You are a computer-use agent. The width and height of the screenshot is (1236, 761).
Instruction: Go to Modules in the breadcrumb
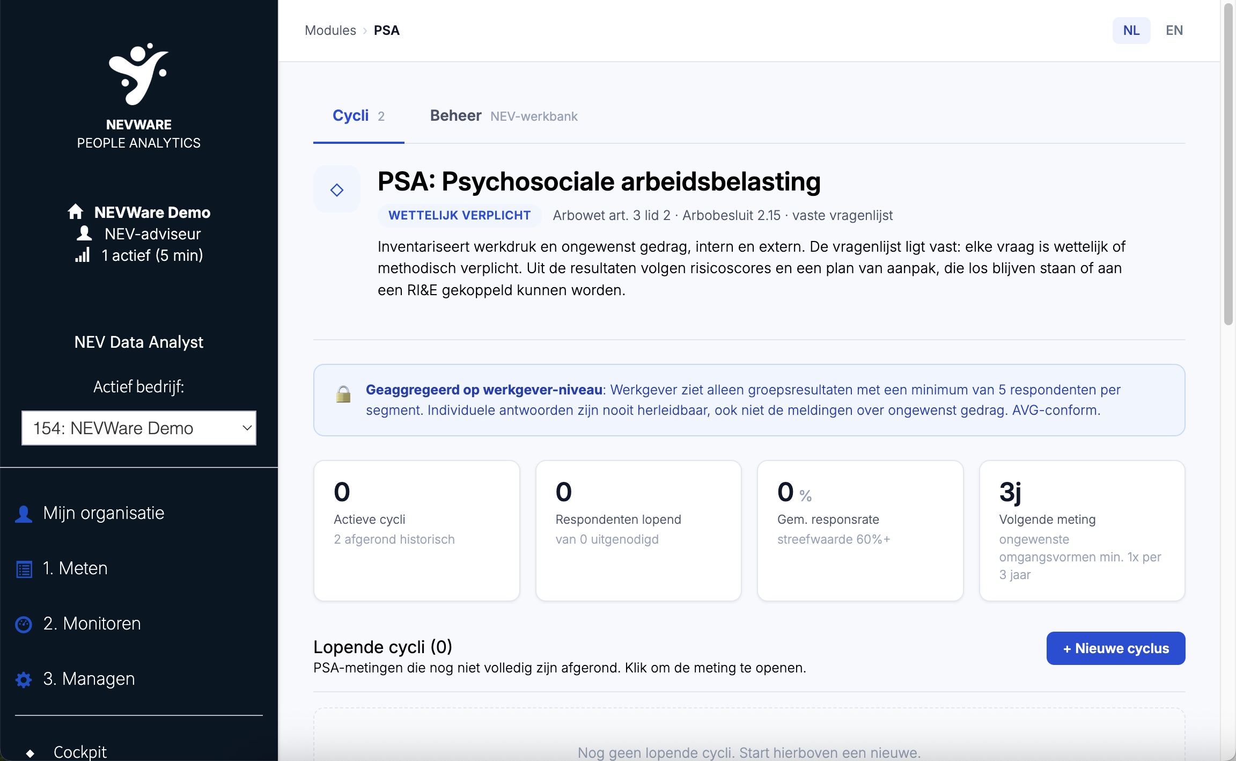tap(330, 31)
